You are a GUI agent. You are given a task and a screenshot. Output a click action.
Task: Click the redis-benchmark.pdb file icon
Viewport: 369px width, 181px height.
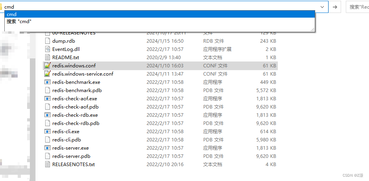pos(48,90)
